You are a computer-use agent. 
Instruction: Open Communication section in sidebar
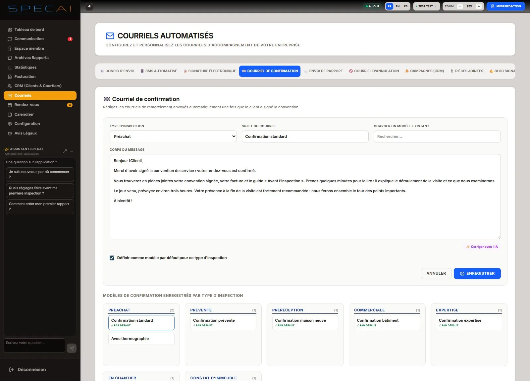click(x=40, y=39)
